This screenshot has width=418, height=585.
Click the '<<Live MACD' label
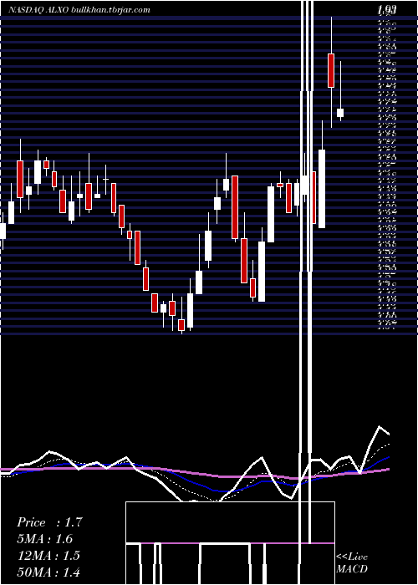tap(352, 562)
